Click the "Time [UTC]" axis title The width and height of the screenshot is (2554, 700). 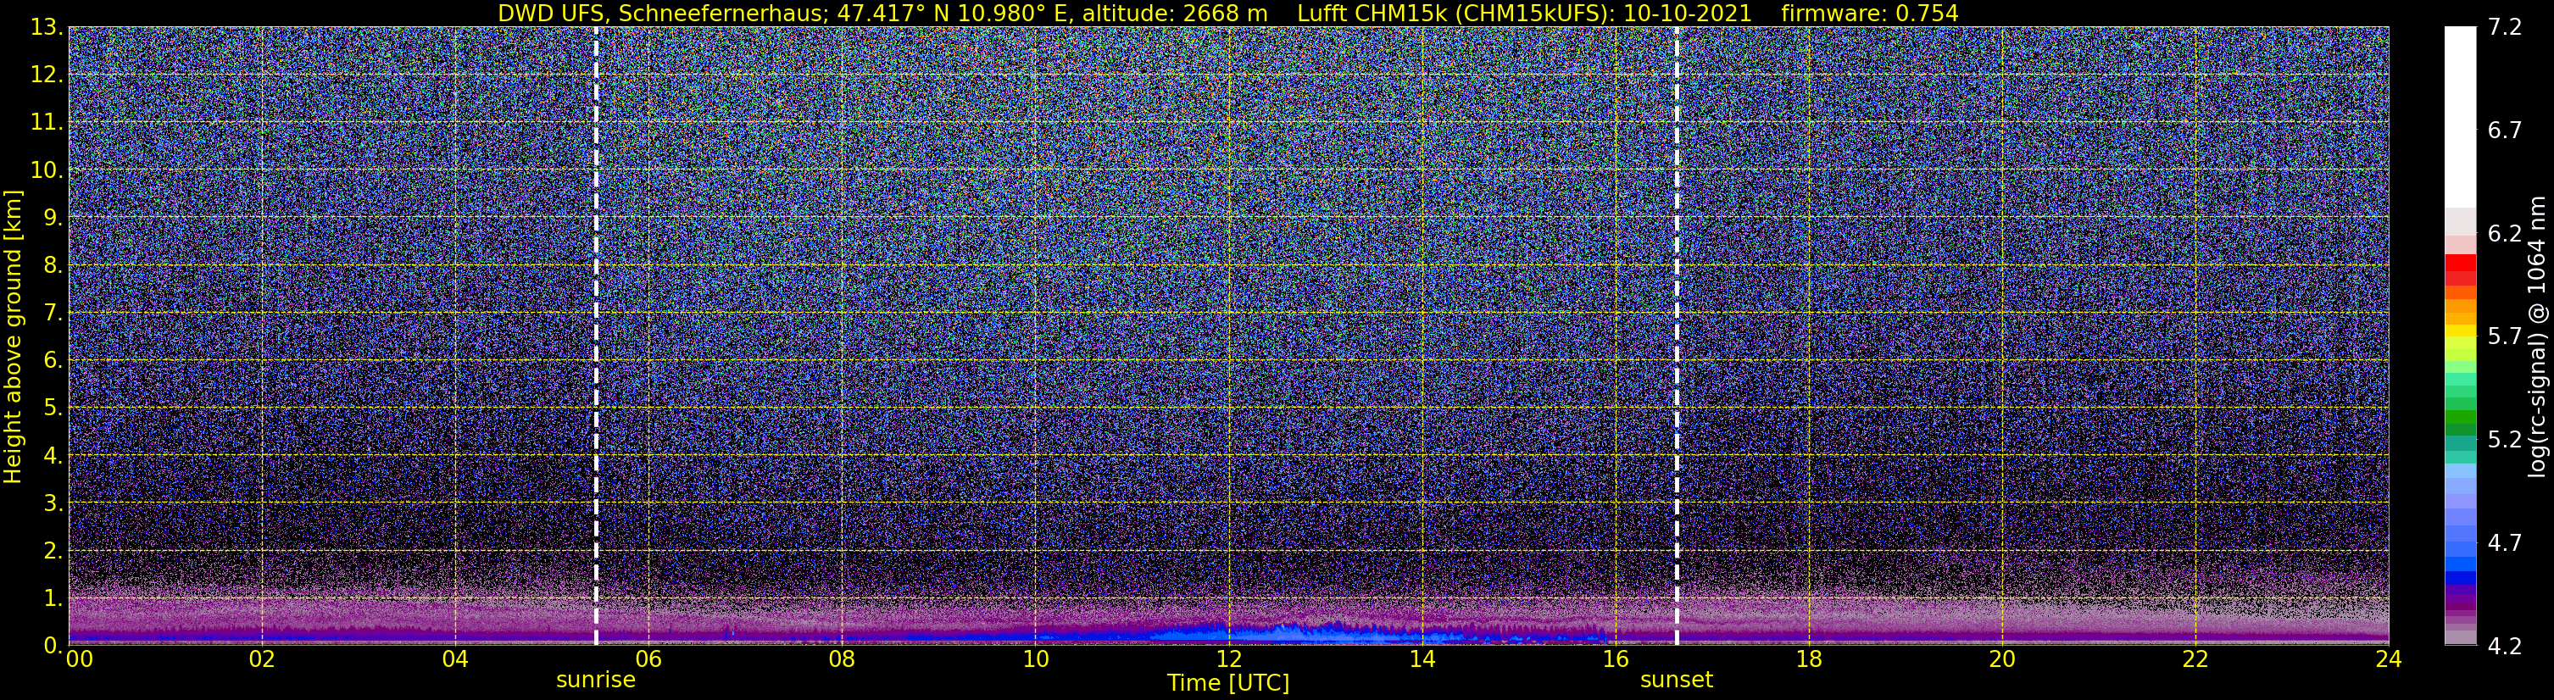[x=1228, y=683]
